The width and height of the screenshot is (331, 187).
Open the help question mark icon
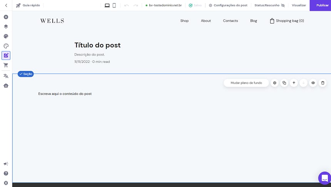click(x=6, y=173)
